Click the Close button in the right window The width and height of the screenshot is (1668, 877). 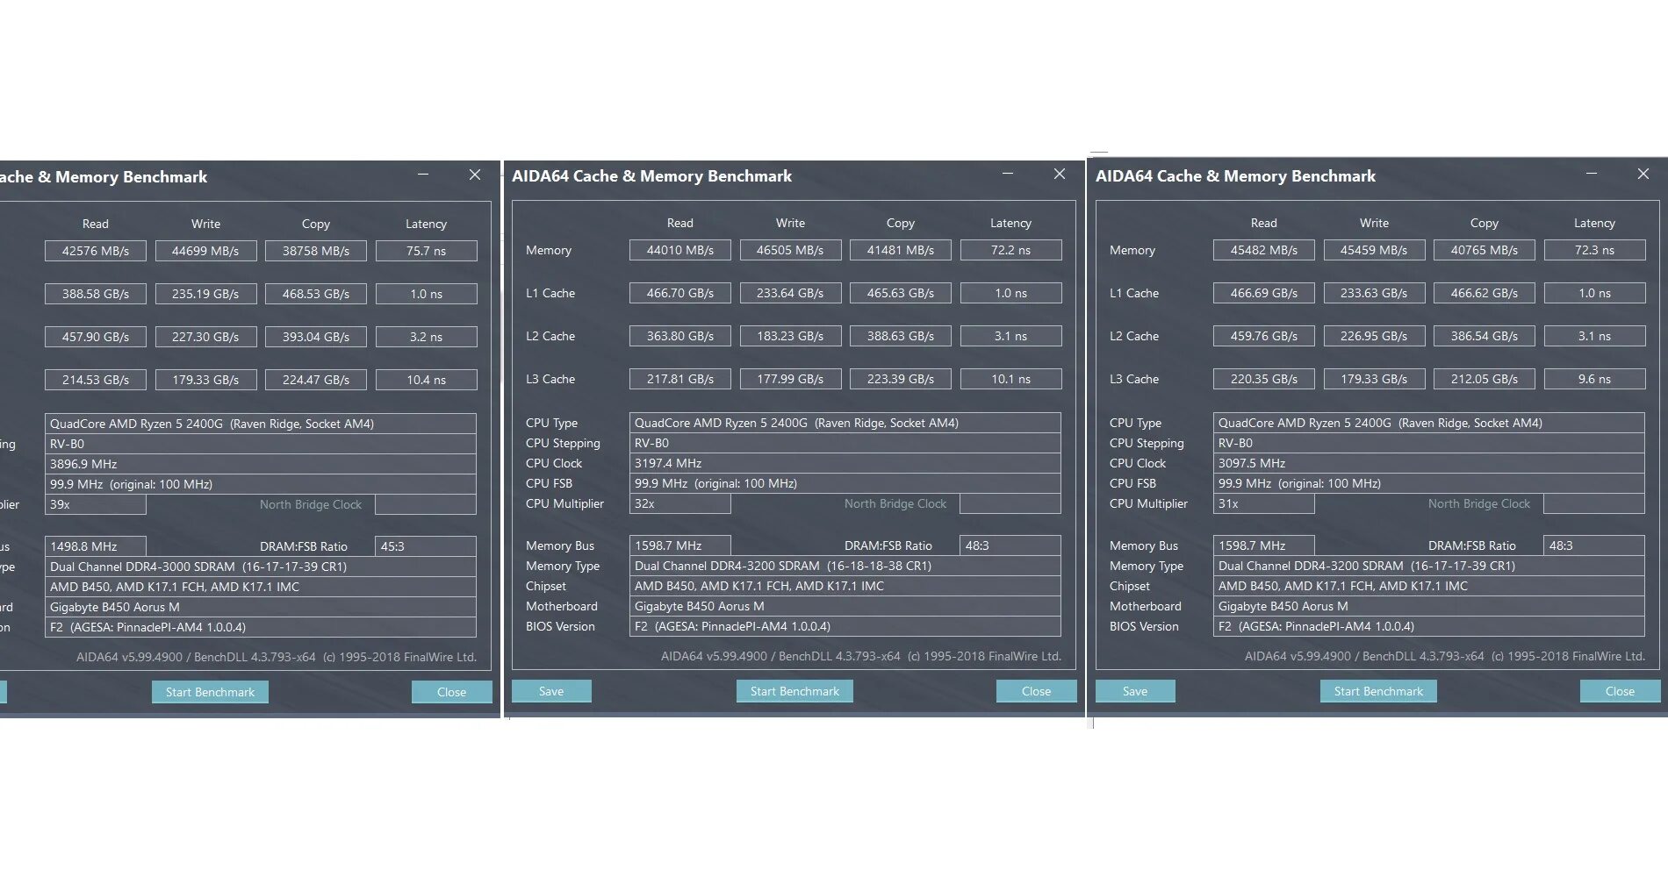1620,691
